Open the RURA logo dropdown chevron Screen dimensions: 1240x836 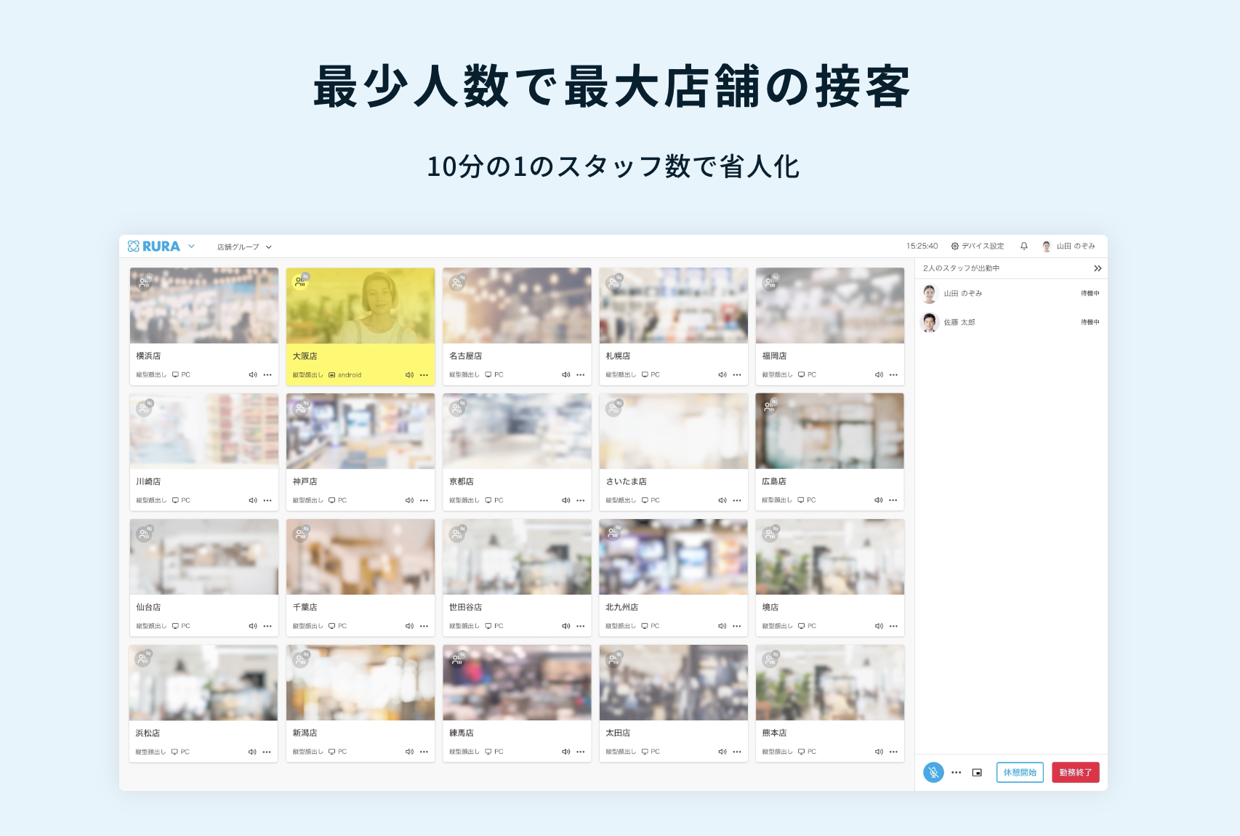(x=192, y=246)
